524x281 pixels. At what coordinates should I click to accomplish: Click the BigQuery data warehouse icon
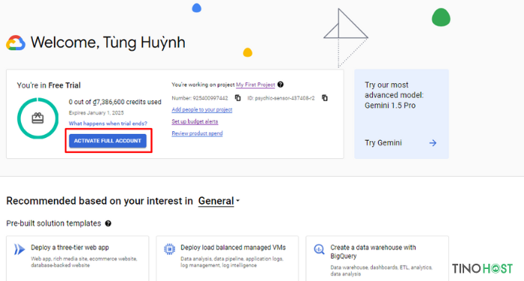point(319,250)
